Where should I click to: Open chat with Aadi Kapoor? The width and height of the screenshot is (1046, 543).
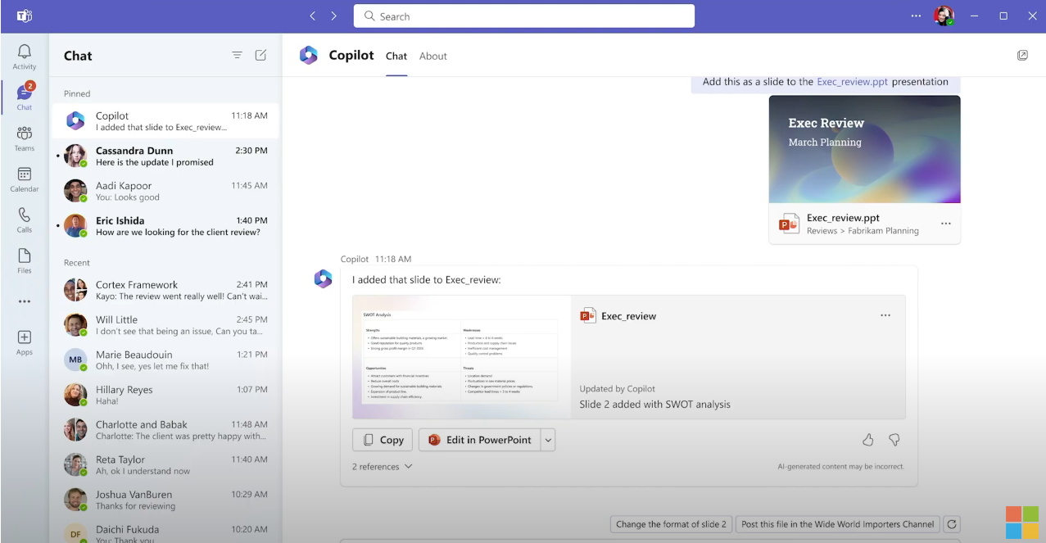point(165,191)
